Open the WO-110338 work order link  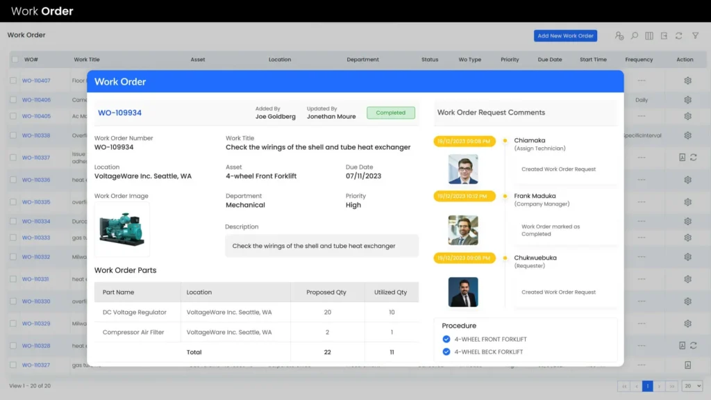(x=36, y=135)
